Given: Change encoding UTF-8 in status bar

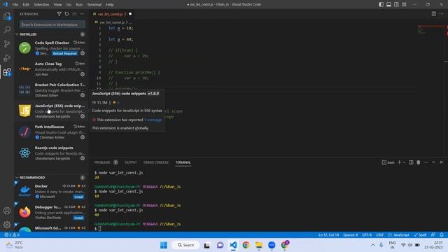Looking at the screenshot, I should coord(367,234).
